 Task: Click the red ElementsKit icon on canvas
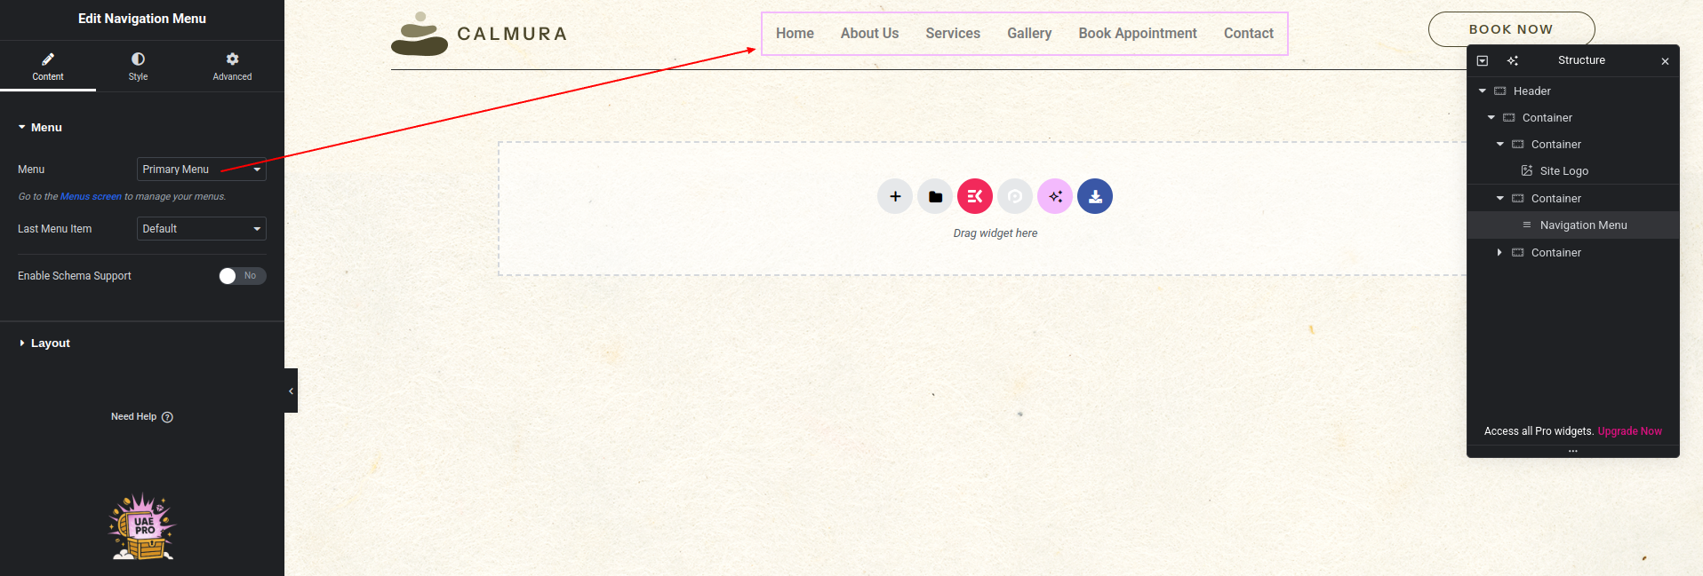click(x=975, y=196)
